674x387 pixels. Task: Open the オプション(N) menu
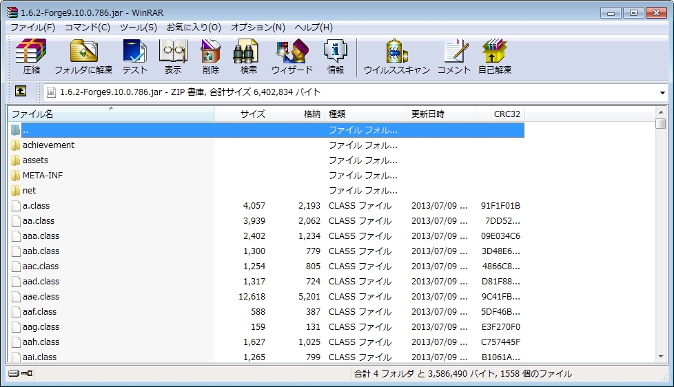(x=258, y=28)
